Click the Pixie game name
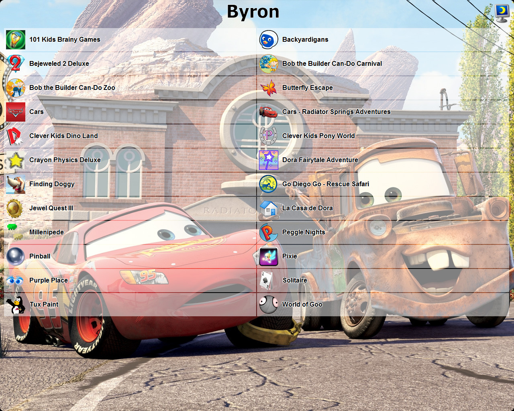The image size is (514, 411). click(x=290, y=256)
